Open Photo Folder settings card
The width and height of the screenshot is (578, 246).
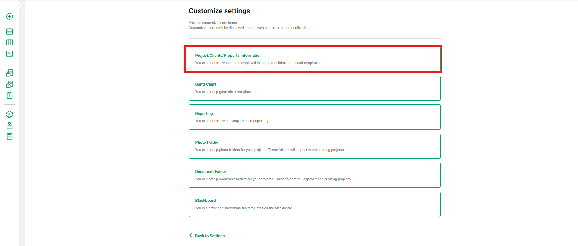click(314, 146)
